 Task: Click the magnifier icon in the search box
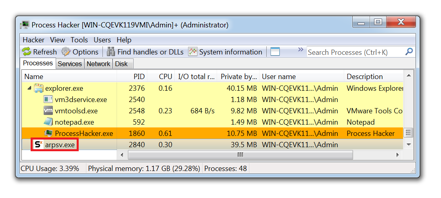click(x=409, y=52)
